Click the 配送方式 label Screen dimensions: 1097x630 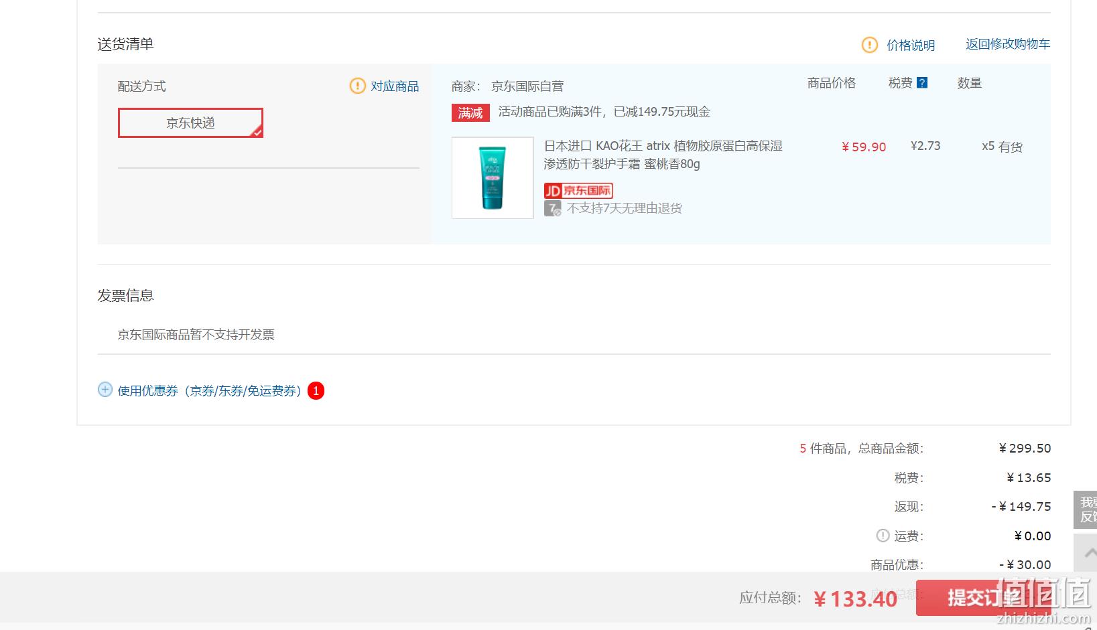pyautogui.click(x=142, y=86)
